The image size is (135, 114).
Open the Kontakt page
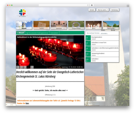92,10
